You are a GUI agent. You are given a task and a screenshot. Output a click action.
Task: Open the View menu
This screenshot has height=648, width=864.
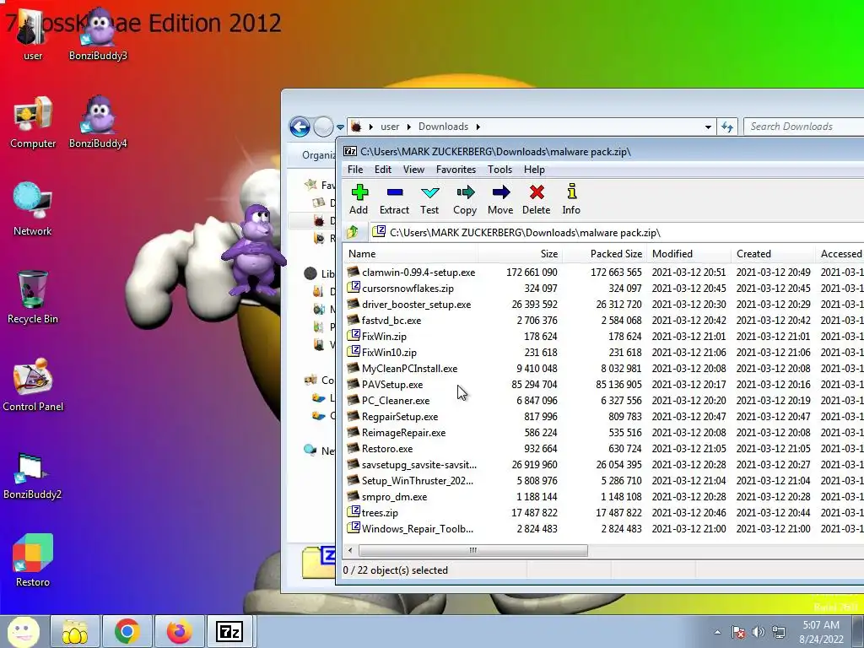click(x=413, y=170)
